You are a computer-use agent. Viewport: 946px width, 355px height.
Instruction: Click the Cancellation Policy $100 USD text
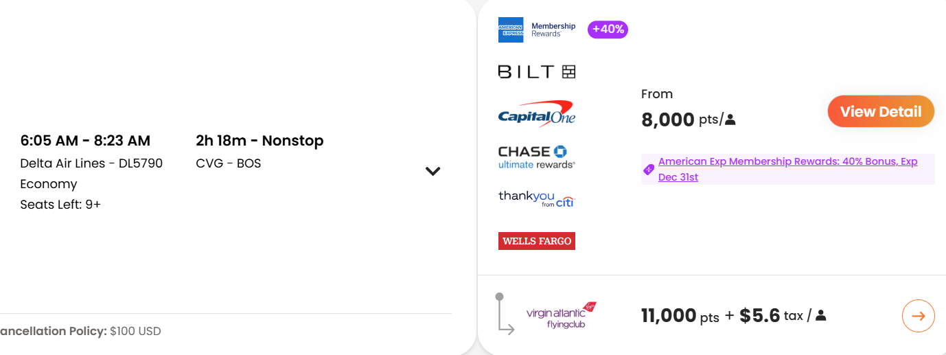point(80,331)
